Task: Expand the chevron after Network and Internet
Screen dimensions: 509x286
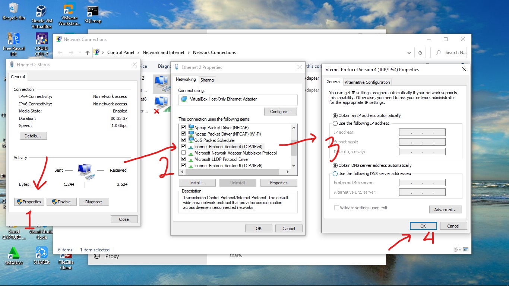Action: 188,53
